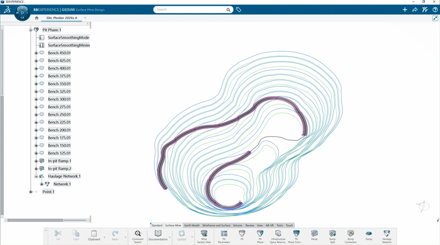Collapse the tree panel chevron
Viewport: 440px width, 245px height.
(x=88, y=23)
